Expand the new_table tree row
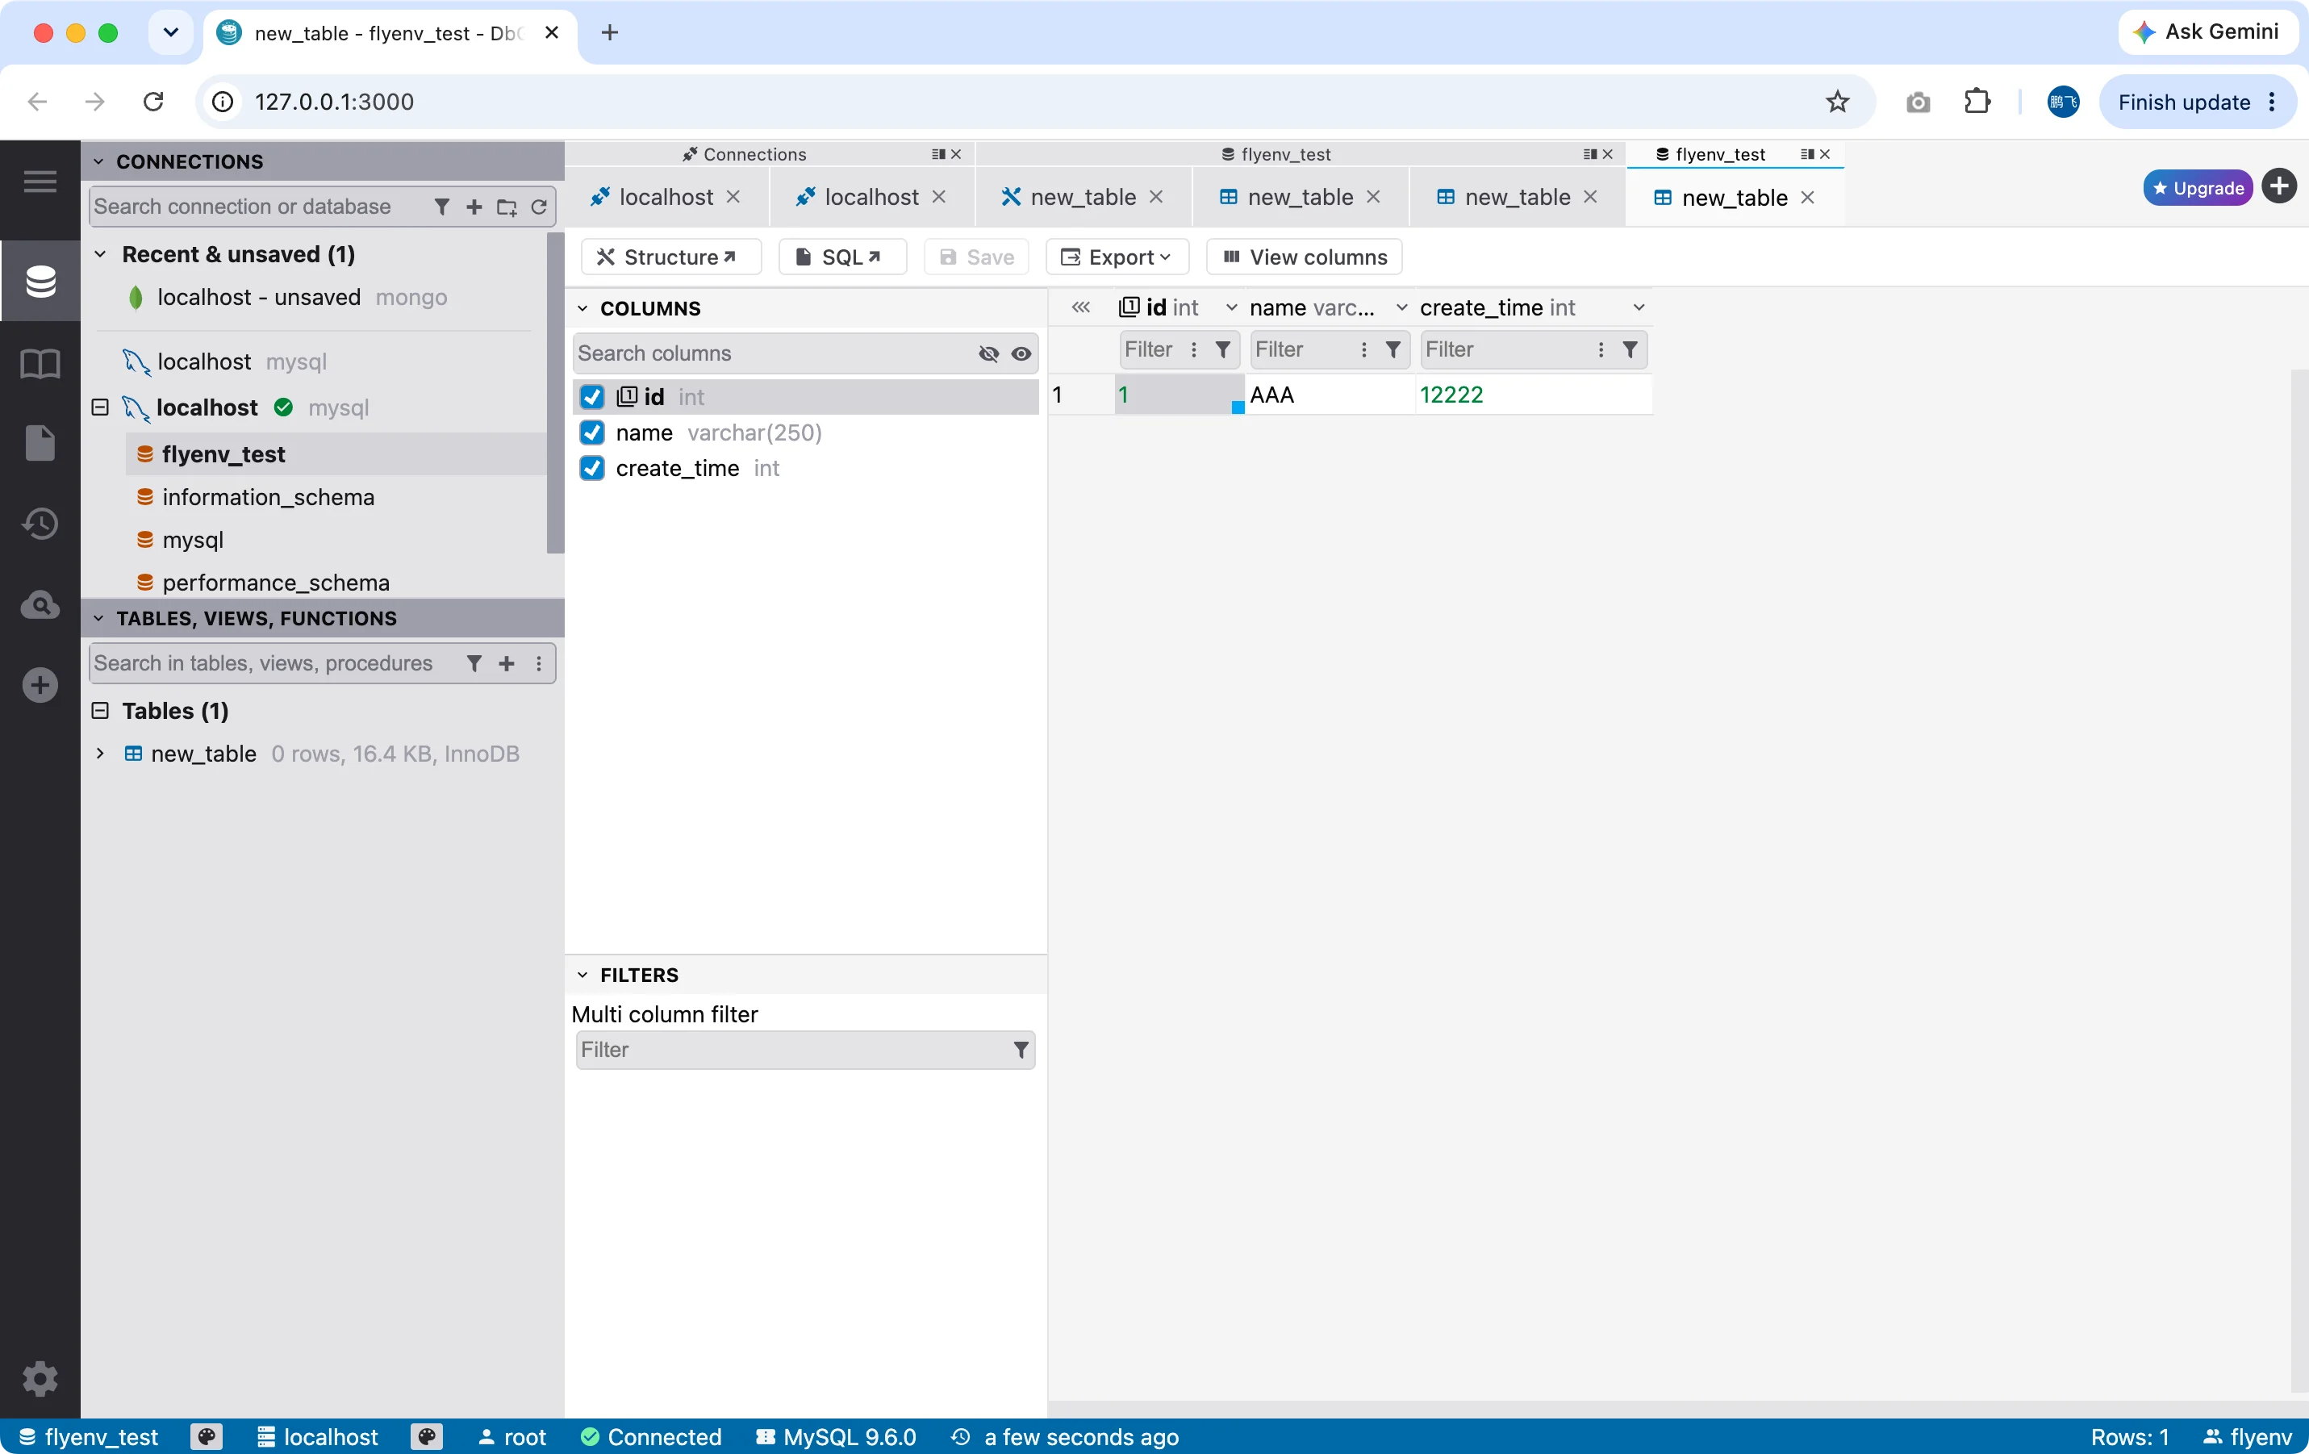2309x1454 pixels. pyautogui.click(x=100, y=754)
